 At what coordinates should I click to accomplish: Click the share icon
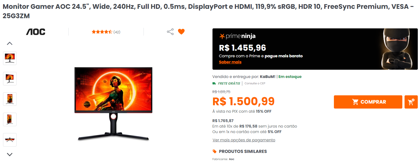(170, 32)
